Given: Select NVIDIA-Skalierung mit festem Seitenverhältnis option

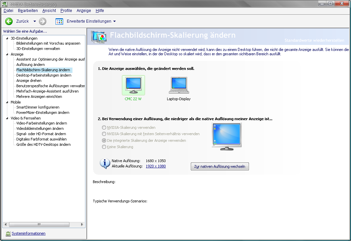Looking at the screenshot, I should (x=104, y=134).
